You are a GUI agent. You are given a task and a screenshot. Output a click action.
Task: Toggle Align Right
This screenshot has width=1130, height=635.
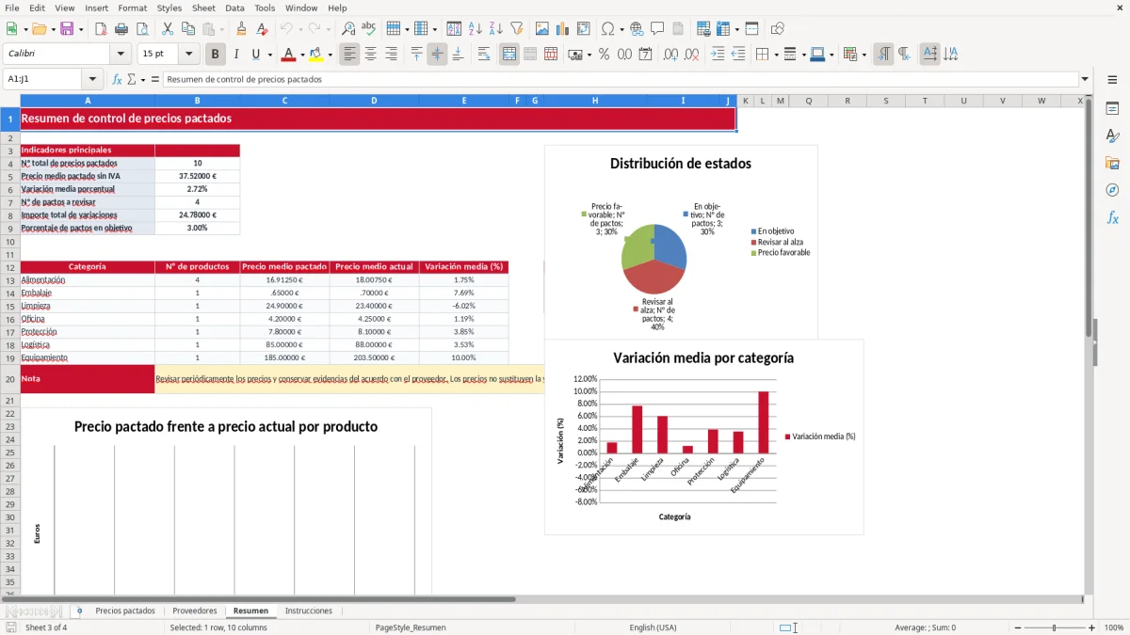391,55
